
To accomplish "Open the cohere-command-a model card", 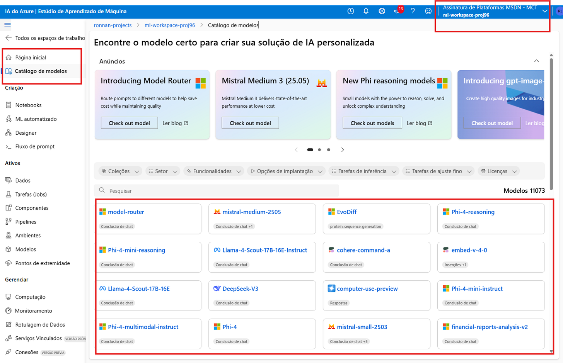I will (377, 257).
